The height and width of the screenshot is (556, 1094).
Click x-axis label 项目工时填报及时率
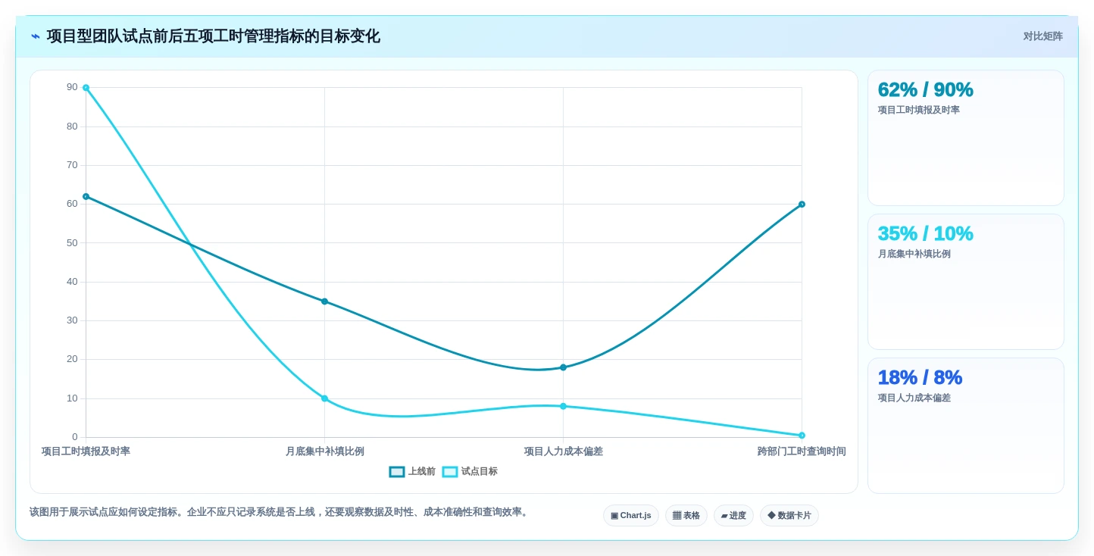pos(86,451)
